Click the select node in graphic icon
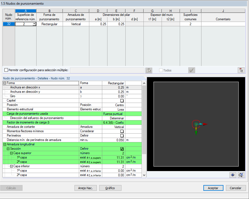 [x=241, y=70]
